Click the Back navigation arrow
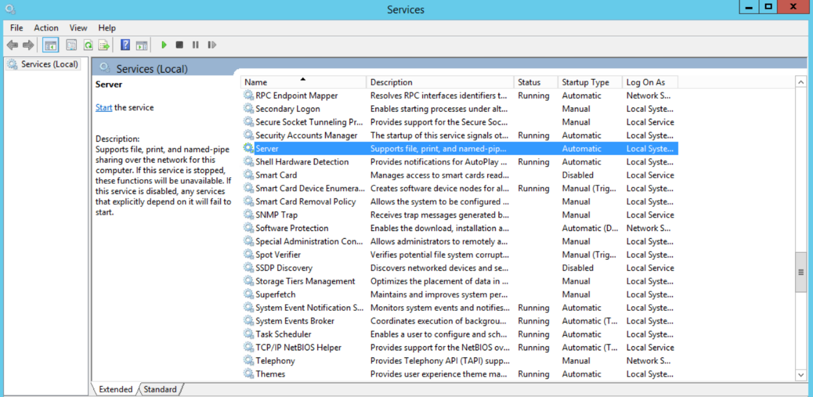813x397 pixels. point(13,44)
